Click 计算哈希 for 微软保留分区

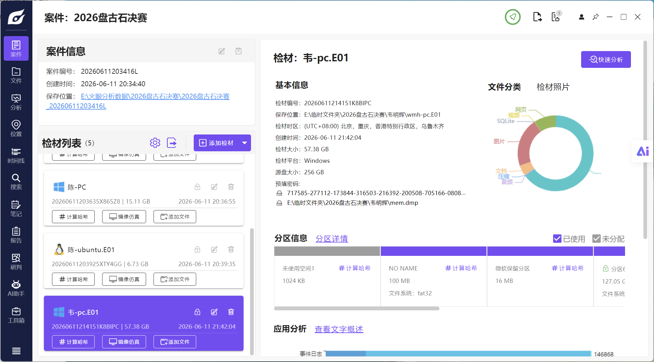(568, 268)
